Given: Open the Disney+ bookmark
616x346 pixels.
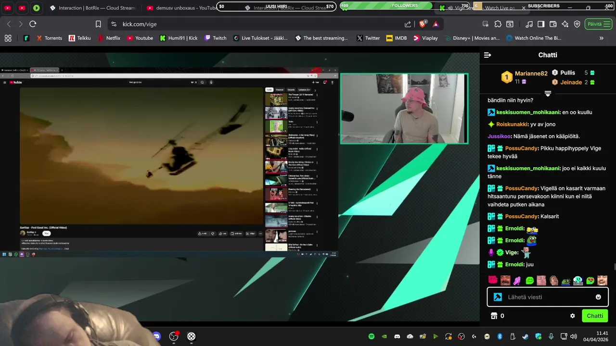Looking at the screenshot, I should (472, 38).
